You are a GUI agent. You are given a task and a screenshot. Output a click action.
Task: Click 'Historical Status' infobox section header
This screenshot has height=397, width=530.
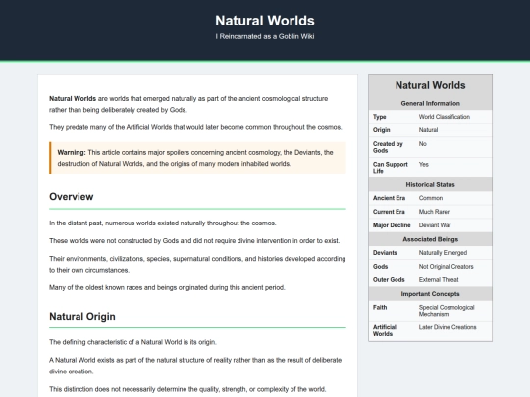(430, 184)
